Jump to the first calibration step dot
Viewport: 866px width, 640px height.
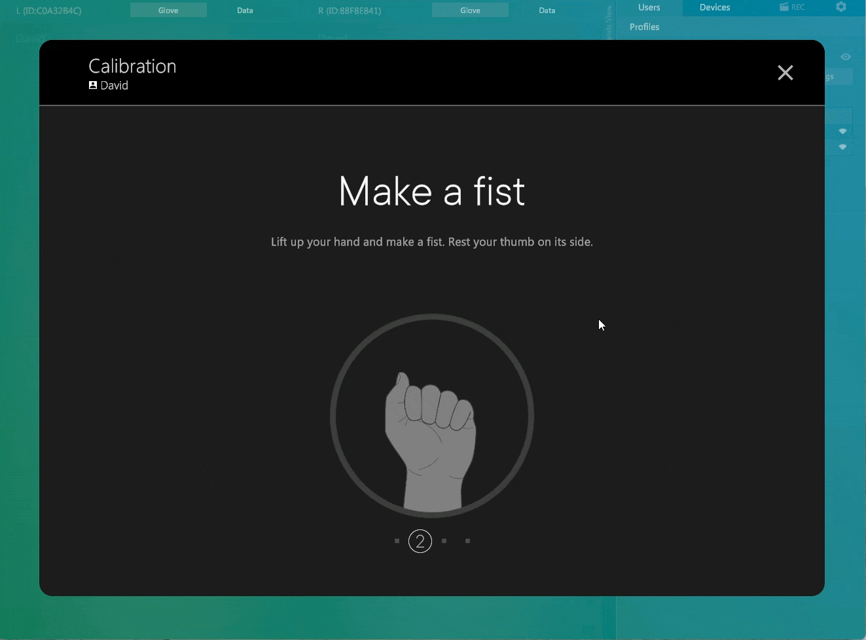pos(397,541)
